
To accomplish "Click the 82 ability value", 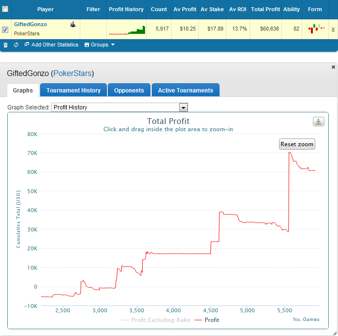I will (x=296, y=29).
